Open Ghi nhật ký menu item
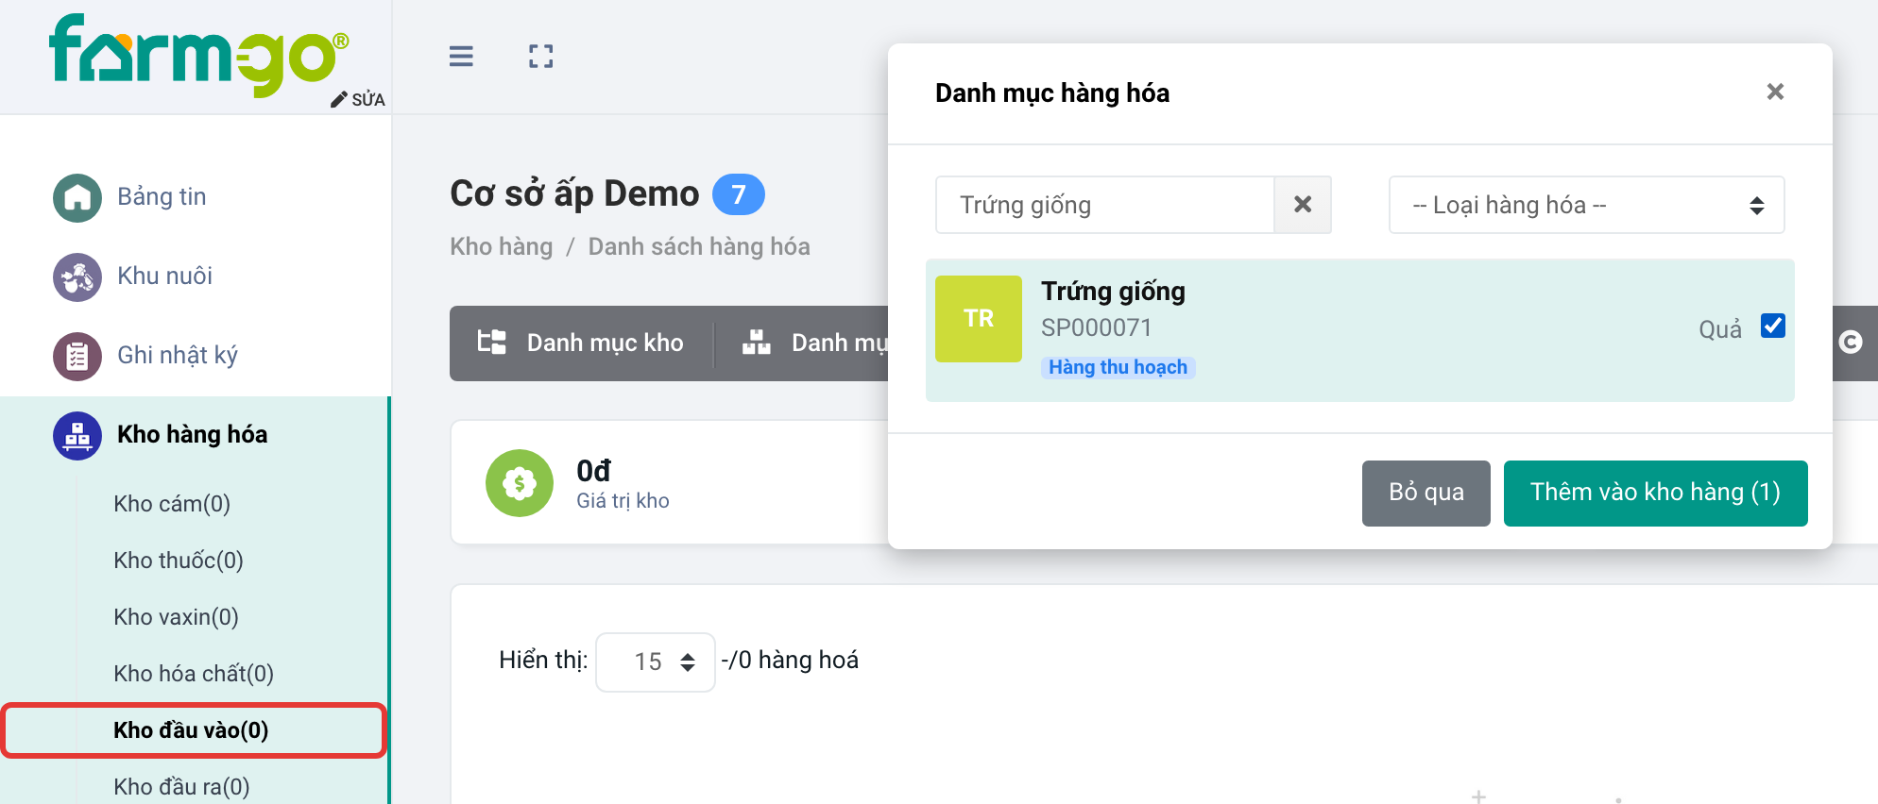This screenshot has height=804, width=1878. coord(178,356)
